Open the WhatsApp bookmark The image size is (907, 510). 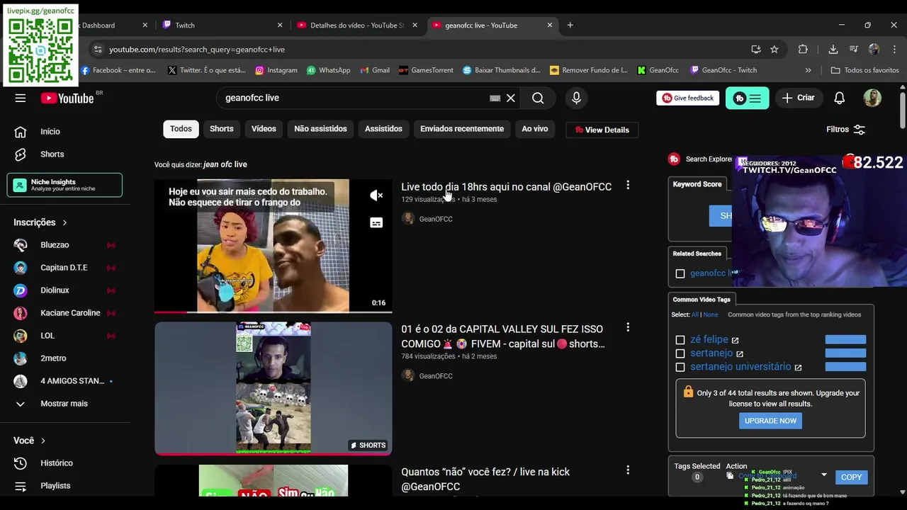[x=328, y=70]
